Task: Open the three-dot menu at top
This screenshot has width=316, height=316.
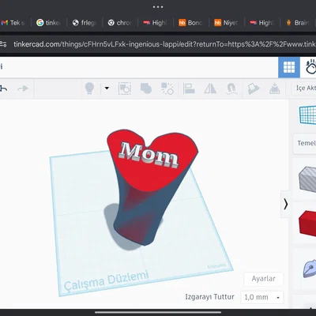Action: coord(158,7)
